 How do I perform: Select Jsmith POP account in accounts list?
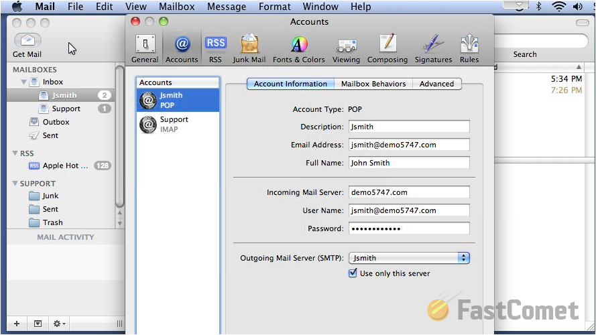coord(178,100)
